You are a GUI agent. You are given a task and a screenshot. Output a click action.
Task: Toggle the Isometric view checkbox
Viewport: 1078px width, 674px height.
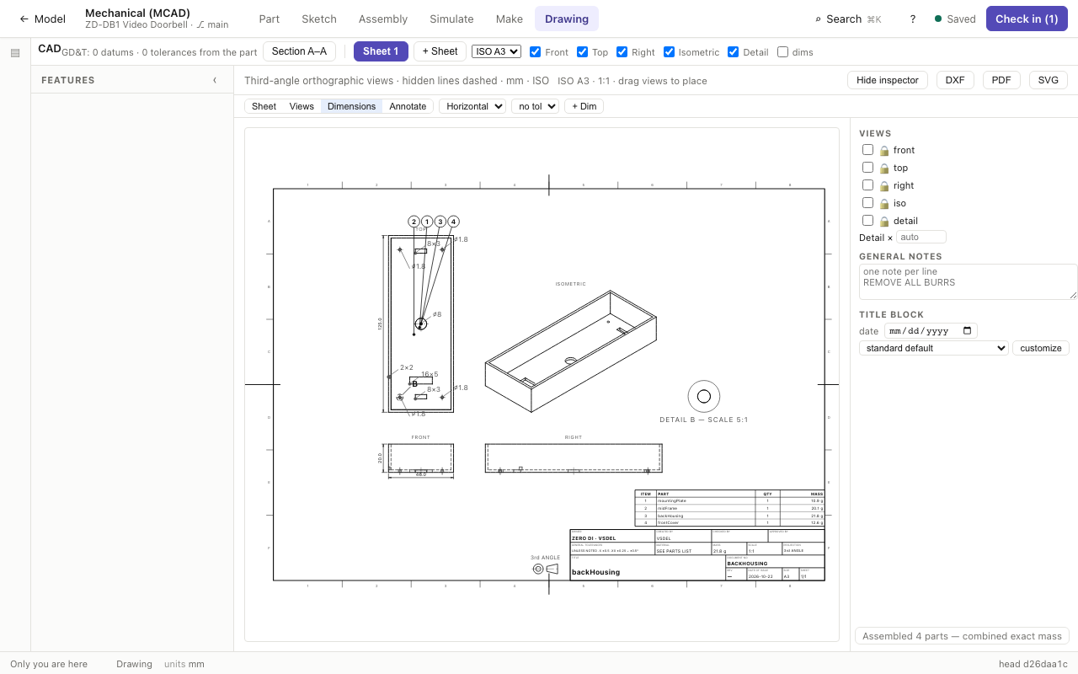tap(669, 51)
